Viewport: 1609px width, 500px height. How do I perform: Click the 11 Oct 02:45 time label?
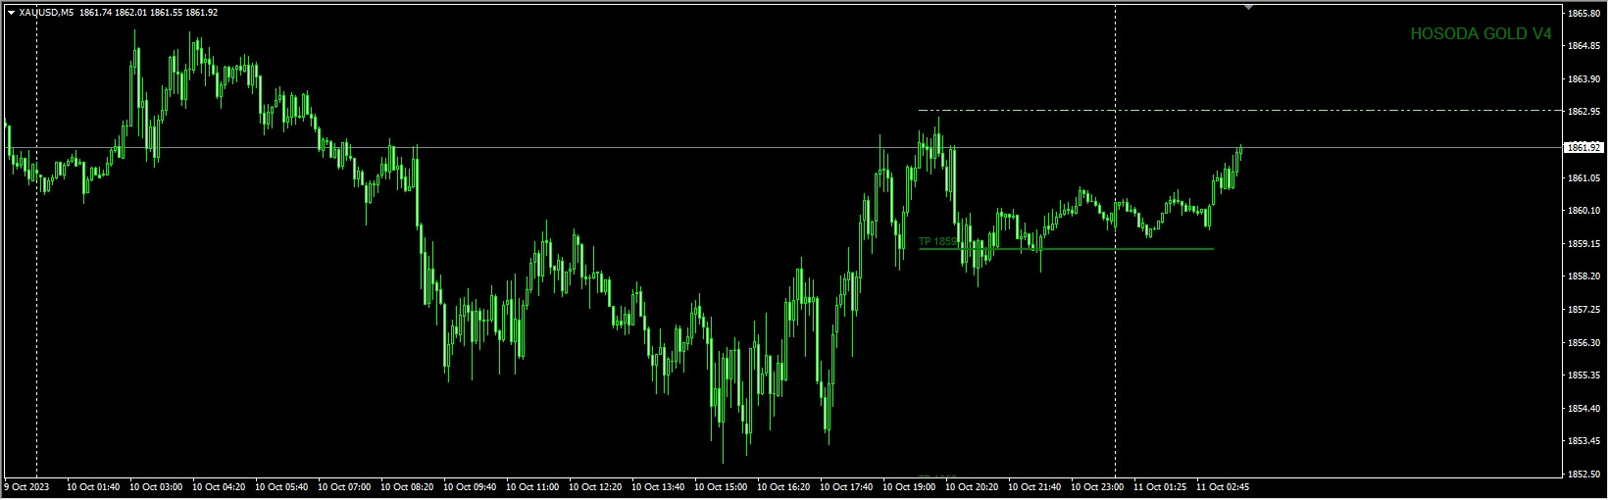pos(1223,487)
